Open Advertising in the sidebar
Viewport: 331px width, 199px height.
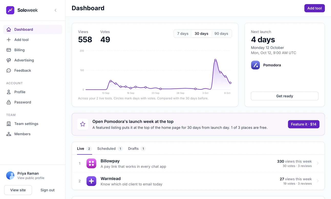[33, 60]
